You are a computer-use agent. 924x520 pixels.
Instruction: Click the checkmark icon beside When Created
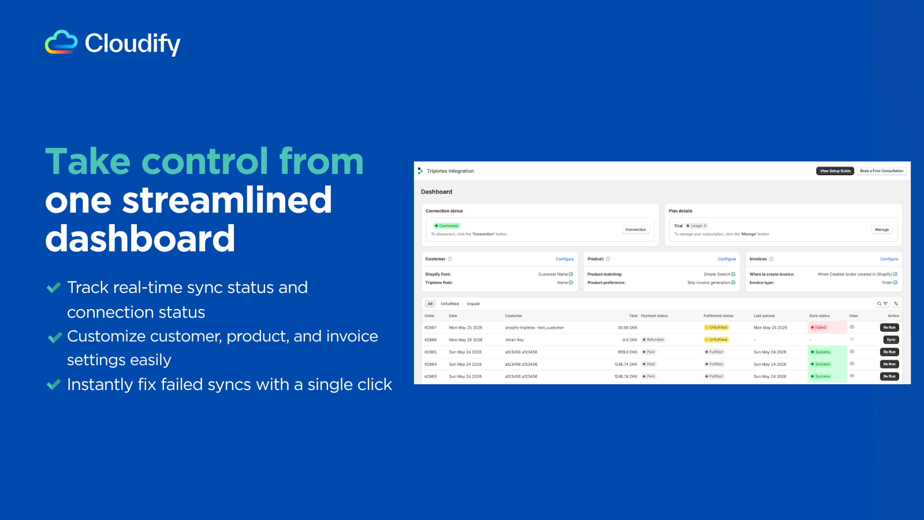895,274
